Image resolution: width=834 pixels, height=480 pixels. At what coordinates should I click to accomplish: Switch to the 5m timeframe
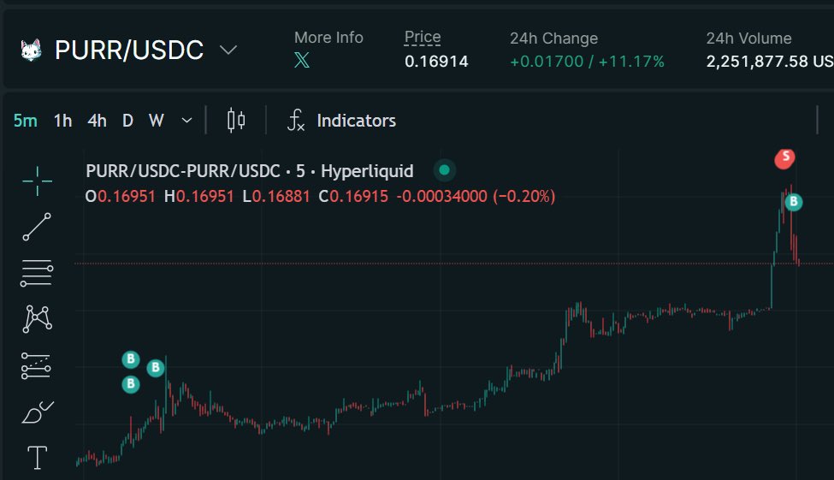[x=26, y=121]
